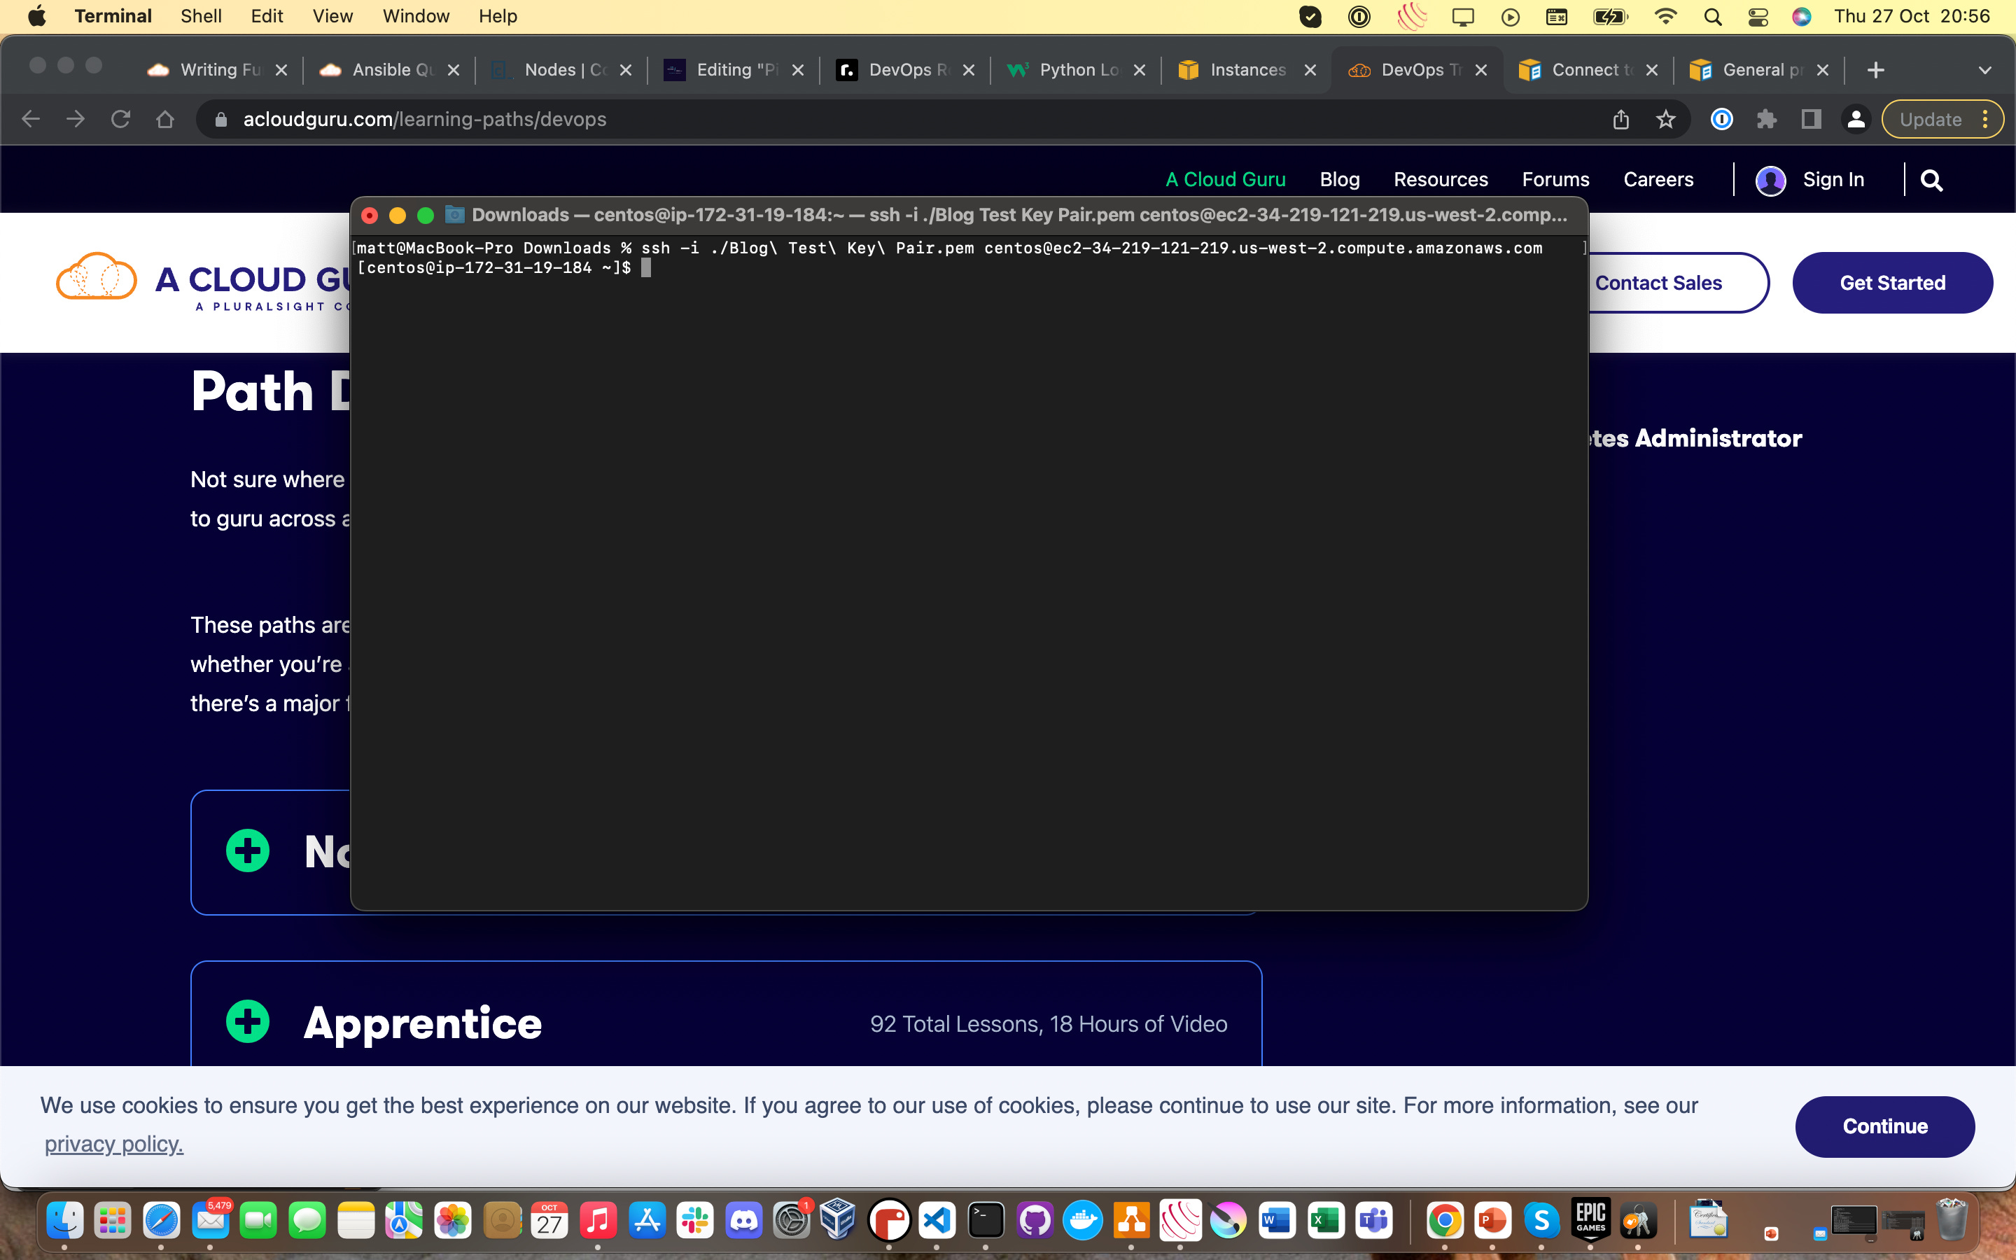Click the site search magnifier icon
2016x1260 pixels.
click(x=1931, y=180)
